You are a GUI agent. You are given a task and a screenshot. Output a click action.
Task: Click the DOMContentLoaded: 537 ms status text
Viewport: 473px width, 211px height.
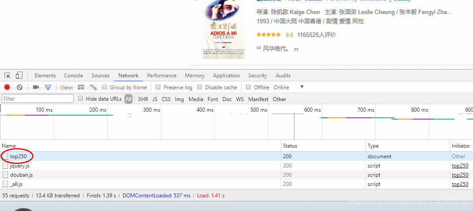click(x=156, y=196)
